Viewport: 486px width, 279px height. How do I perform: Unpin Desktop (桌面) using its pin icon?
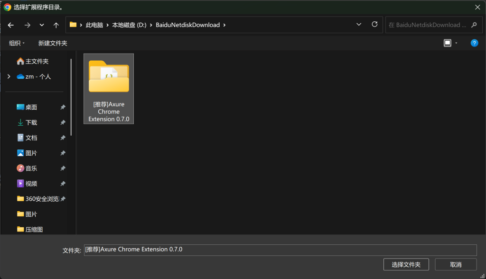point(63,108)
